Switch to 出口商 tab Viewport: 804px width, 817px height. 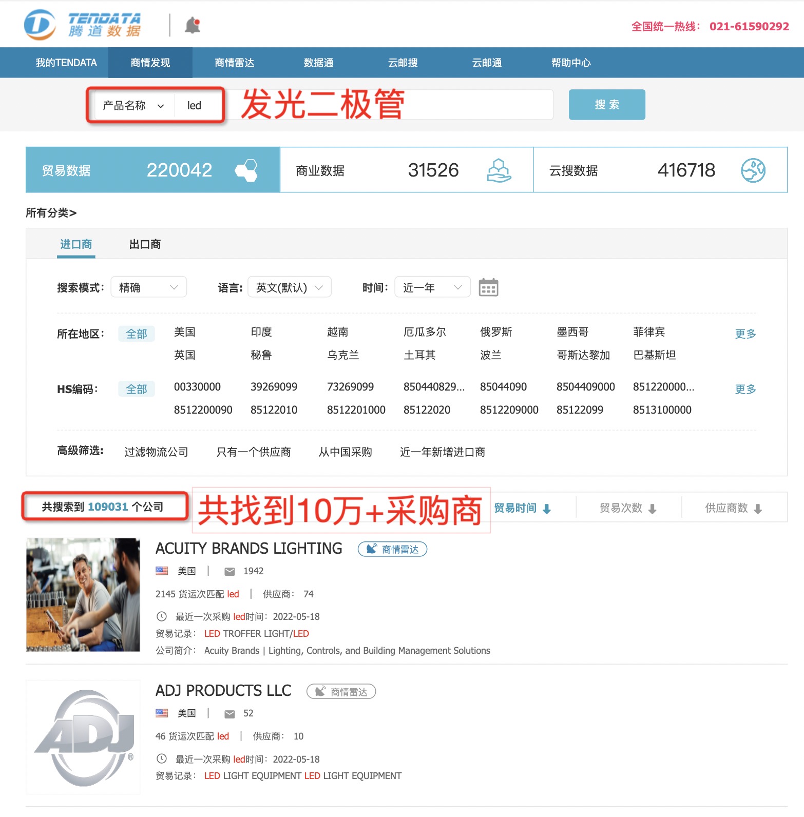(145, 244)
